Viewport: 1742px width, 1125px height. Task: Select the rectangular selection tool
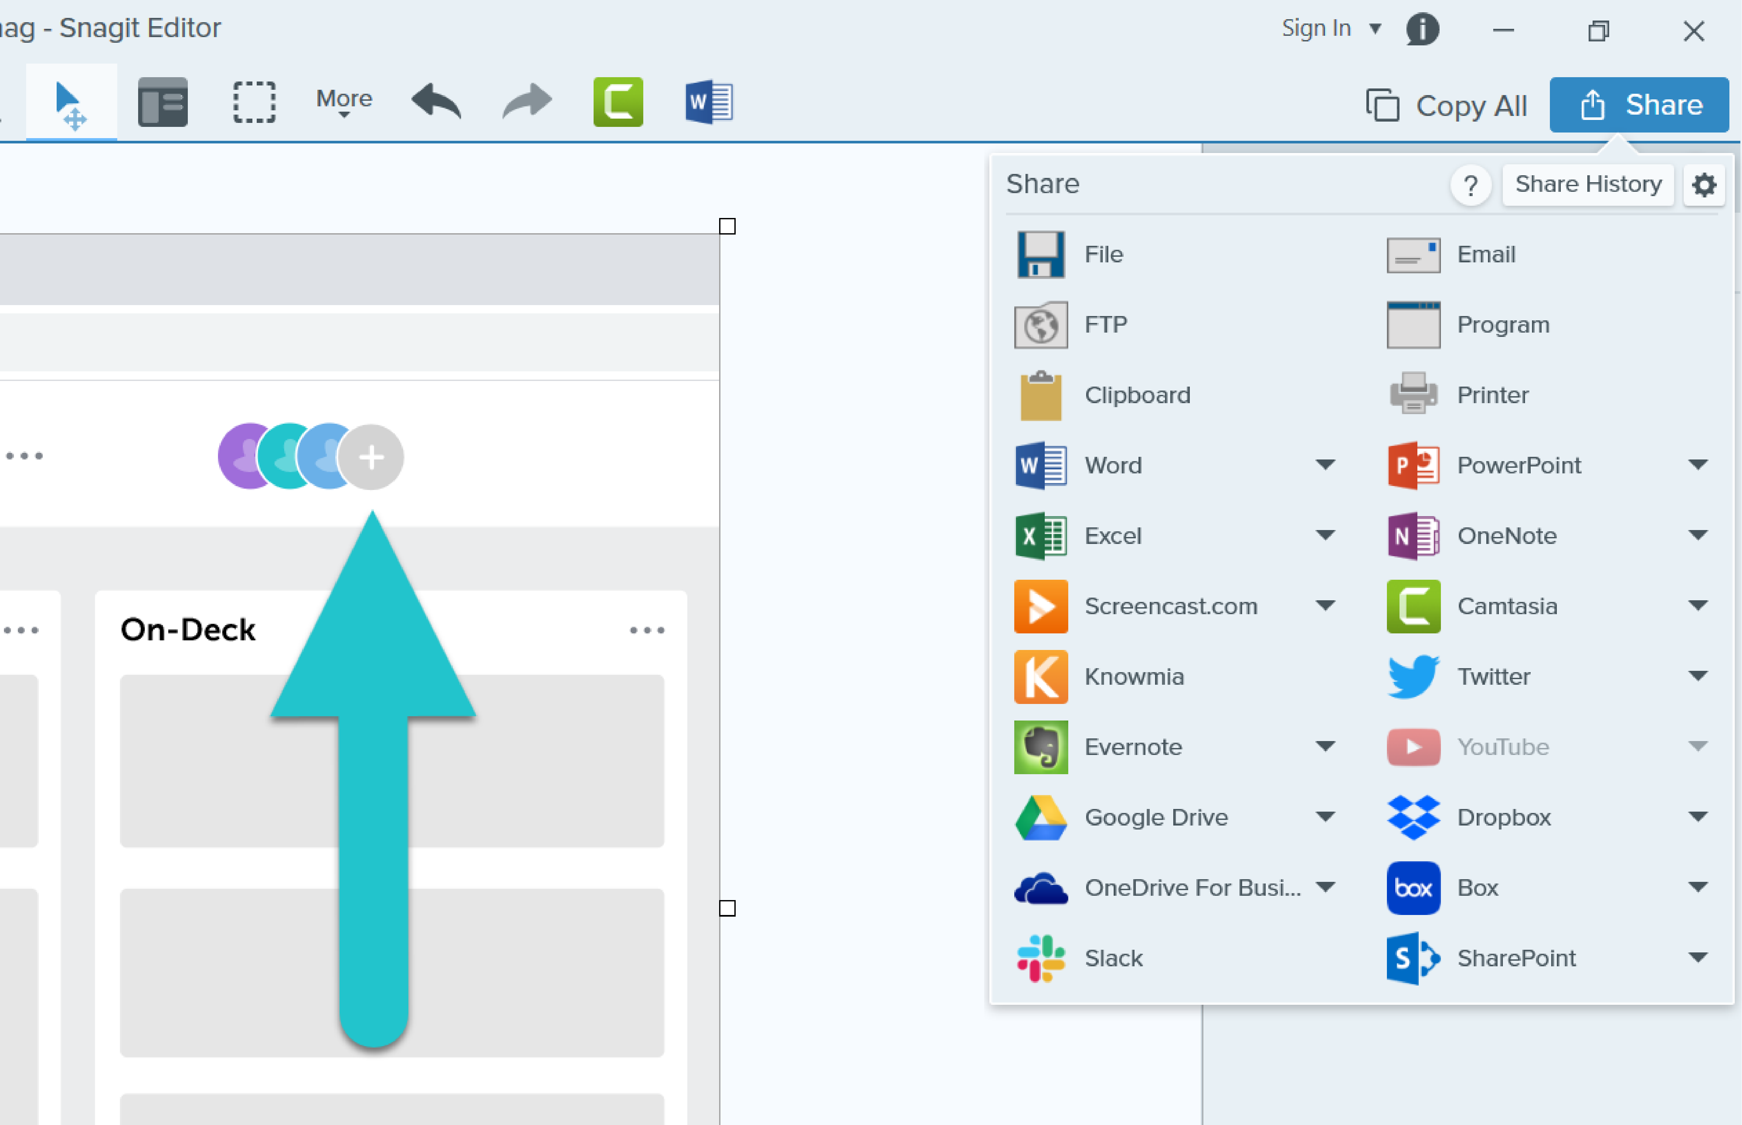tap(253, 102)
